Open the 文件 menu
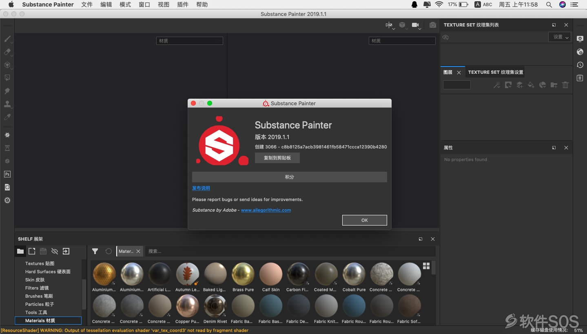This screenshot has height=334, width=587. [x=87, y=4]
